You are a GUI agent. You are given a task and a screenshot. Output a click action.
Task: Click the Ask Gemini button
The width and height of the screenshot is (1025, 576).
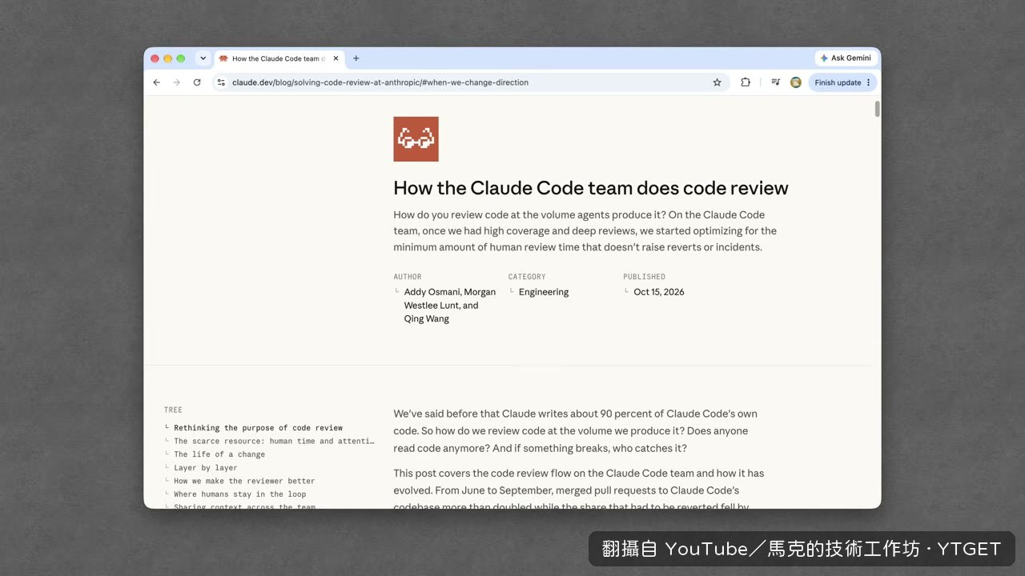click(846, 58)
